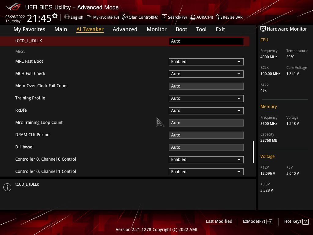This screenshot has height=235, width=313.
Task: Click the memory Voltage 1.248 V value
Action: tap(293, 124)
